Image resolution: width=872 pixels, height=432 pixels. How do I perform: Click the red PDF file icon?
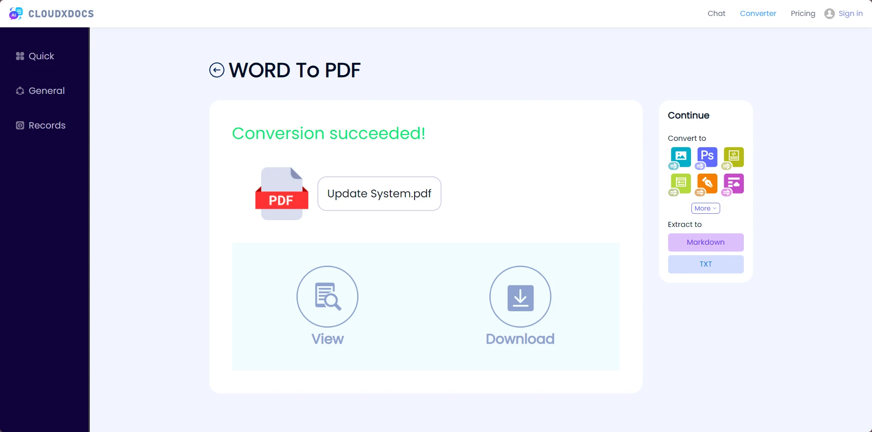(282, 194)
